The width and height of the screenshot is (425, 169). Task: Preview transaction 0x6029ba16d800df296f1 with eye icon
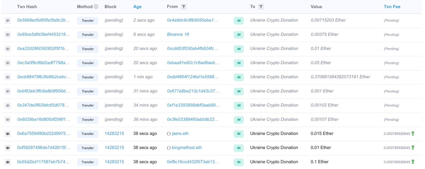tap(7, 120)
